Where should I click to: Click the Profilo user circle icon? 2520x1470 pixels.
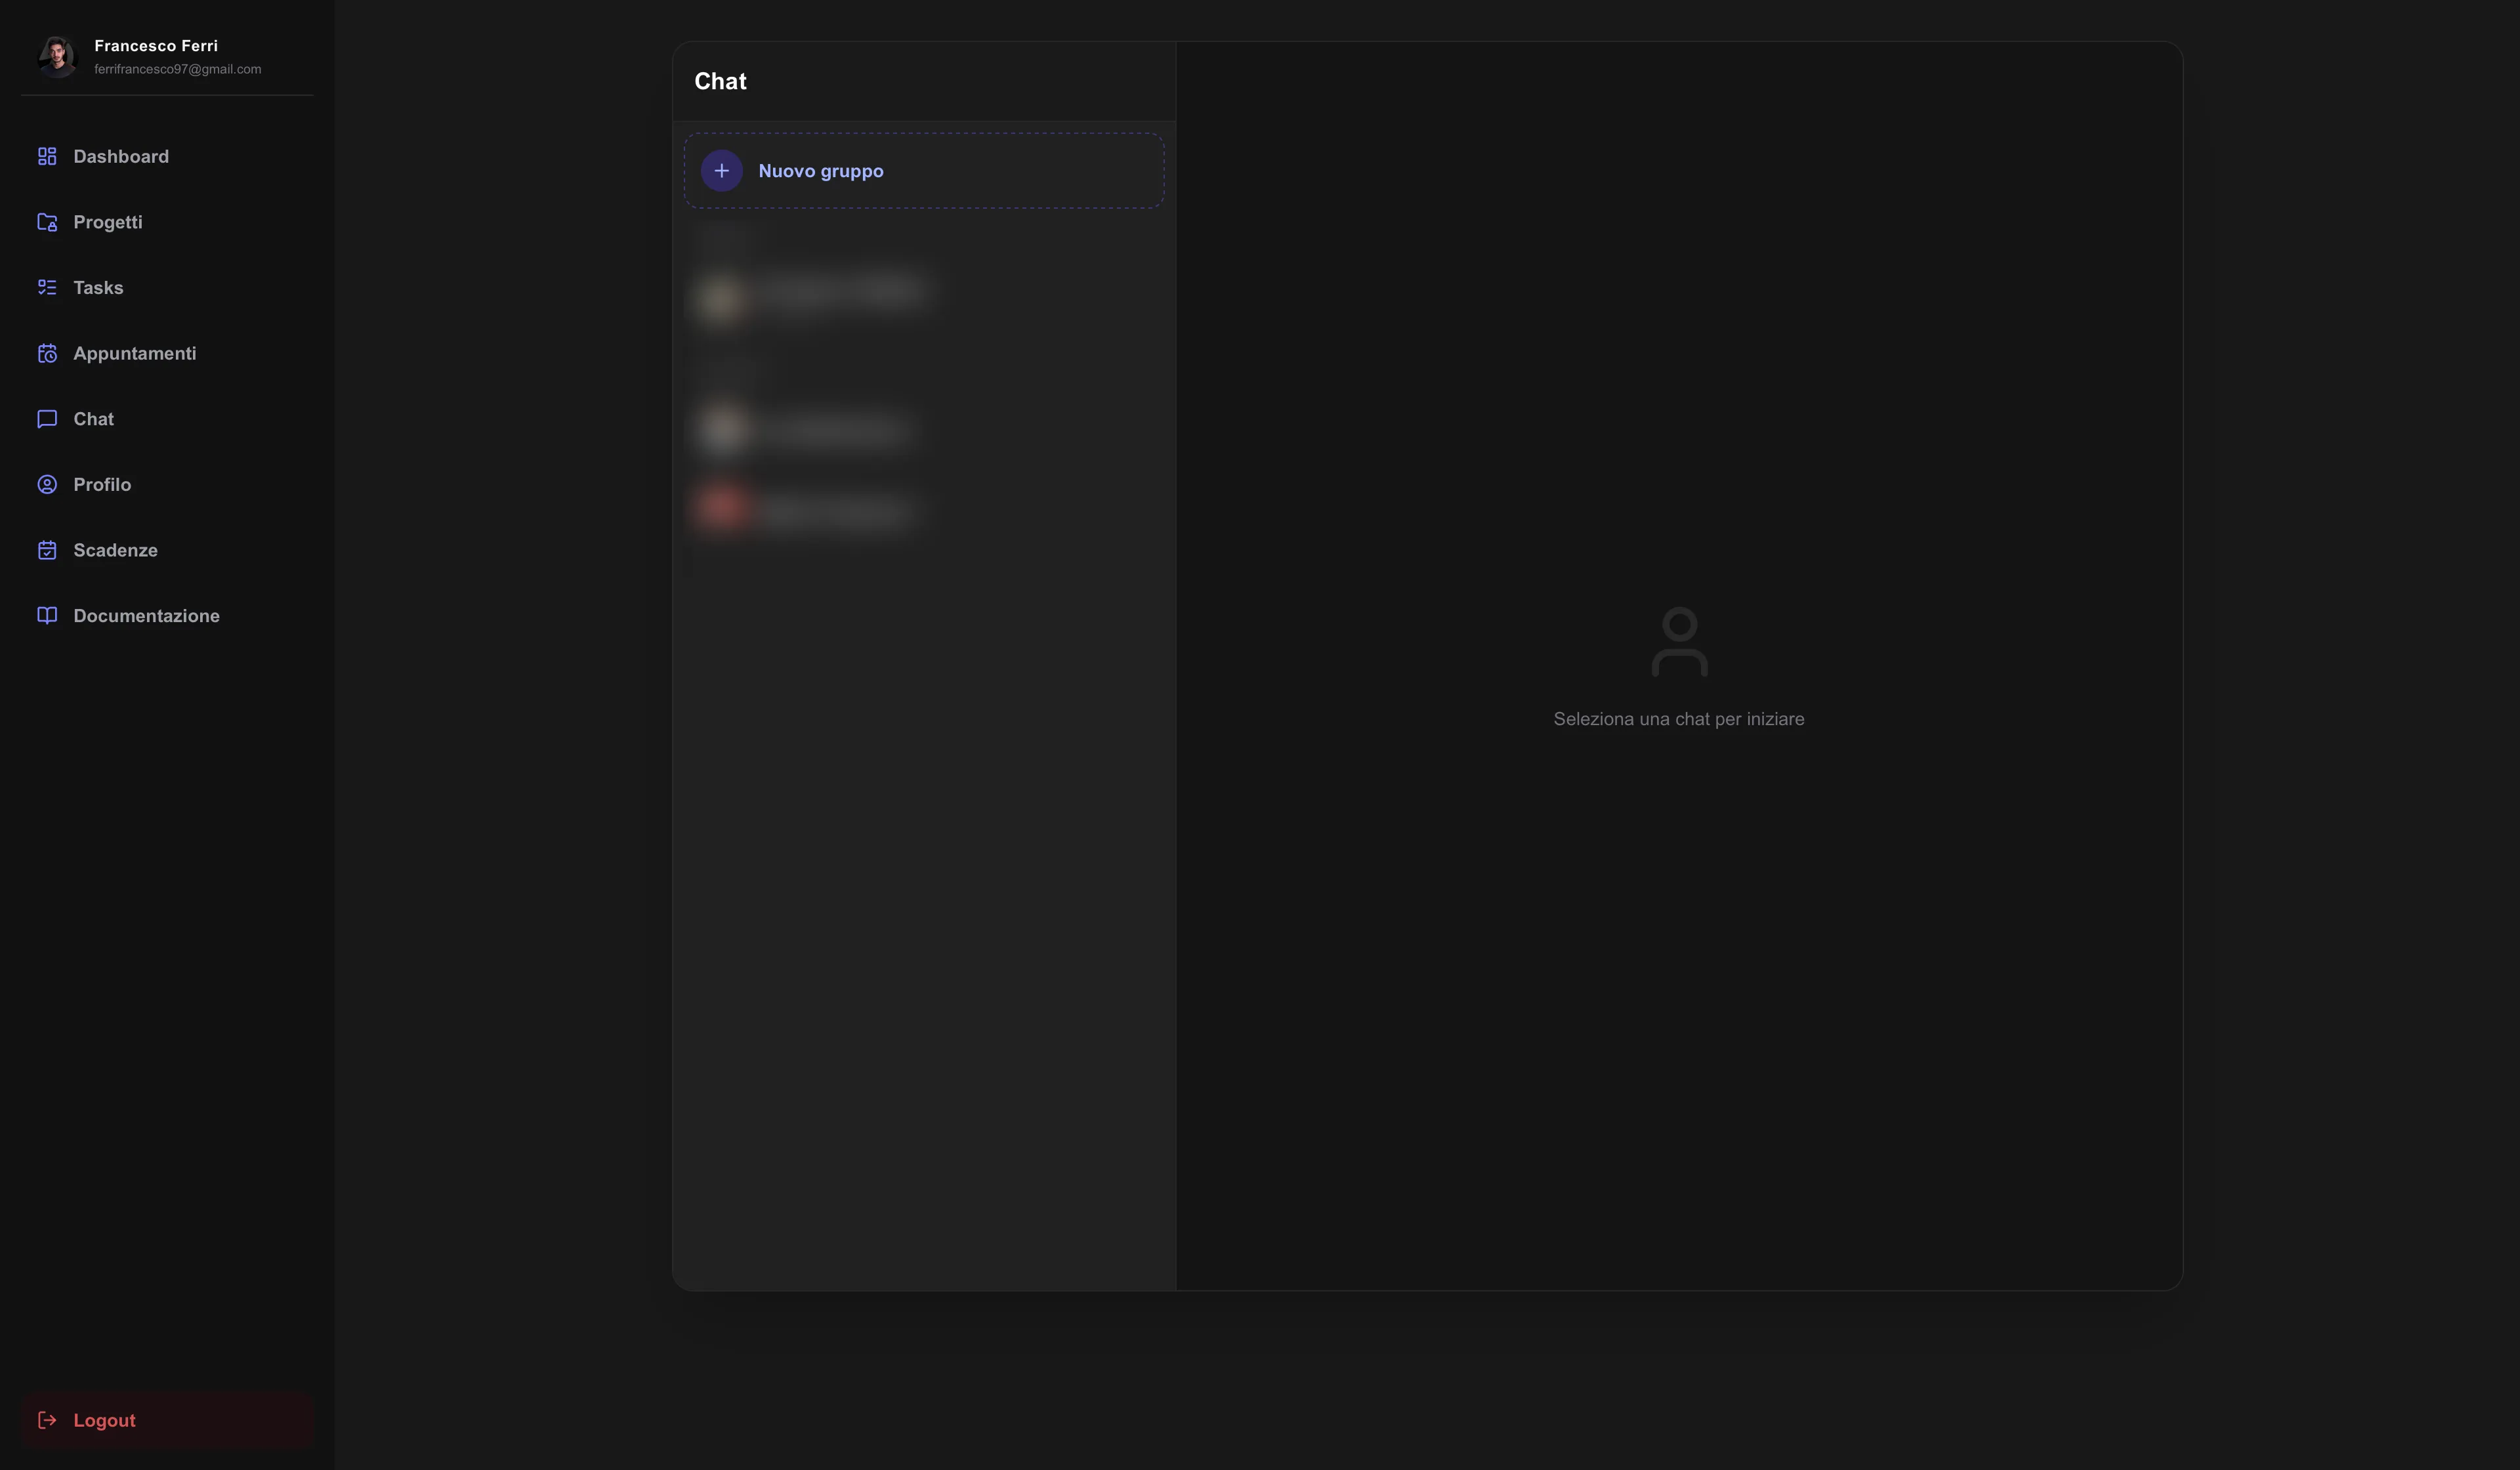point(47,484)
